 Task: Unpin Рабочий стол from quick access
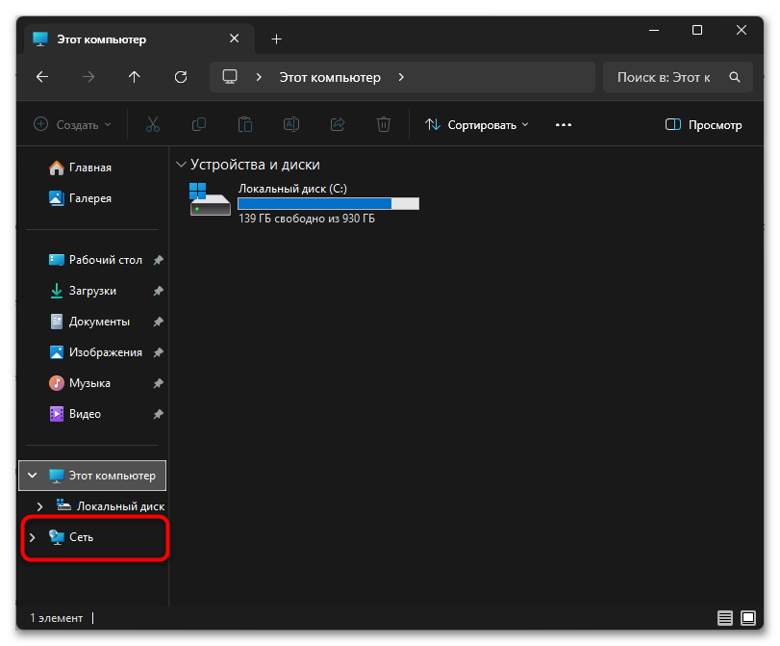[158, 261]
